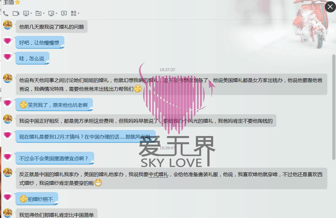Click the message bubble 我觉得他们那婚礼肯定比中国简单
Screen dimensions: 336x218
(x=56, y=214)
